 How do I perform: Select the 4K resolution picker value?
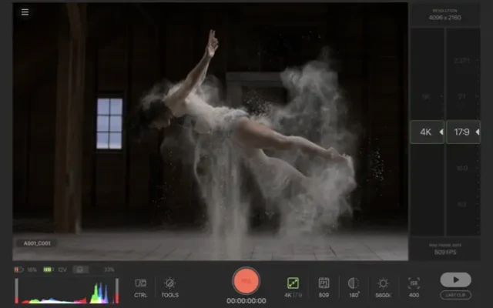point(426,132)
